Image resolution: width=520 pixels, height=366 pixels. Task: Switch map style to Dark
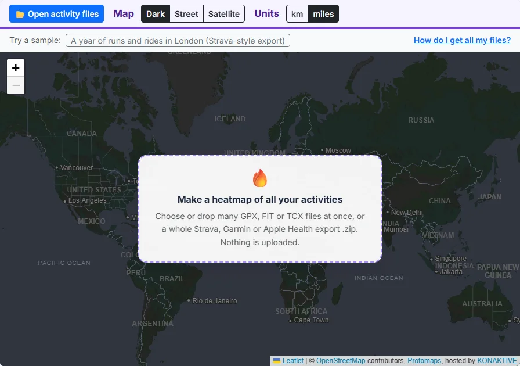156,14
